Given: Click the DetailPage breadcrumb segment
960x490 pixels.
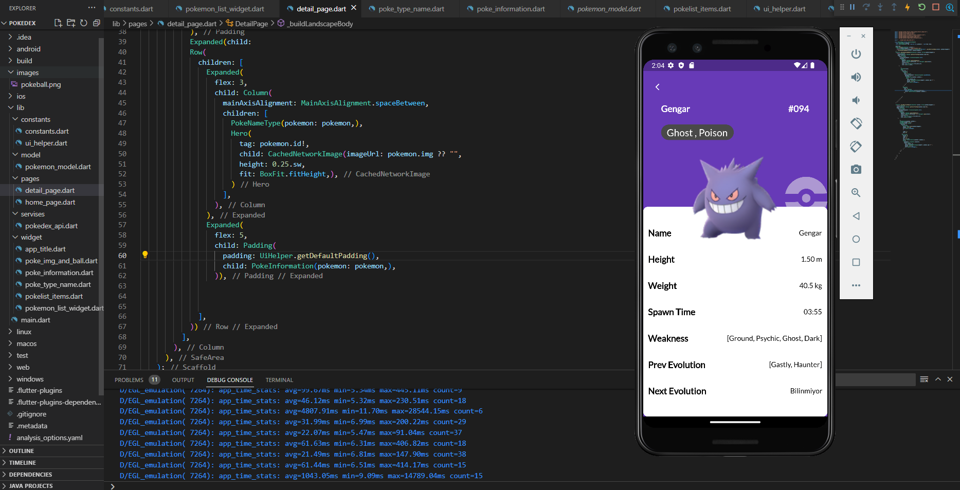Looking at the screenshot, I should tap(251, 24).
